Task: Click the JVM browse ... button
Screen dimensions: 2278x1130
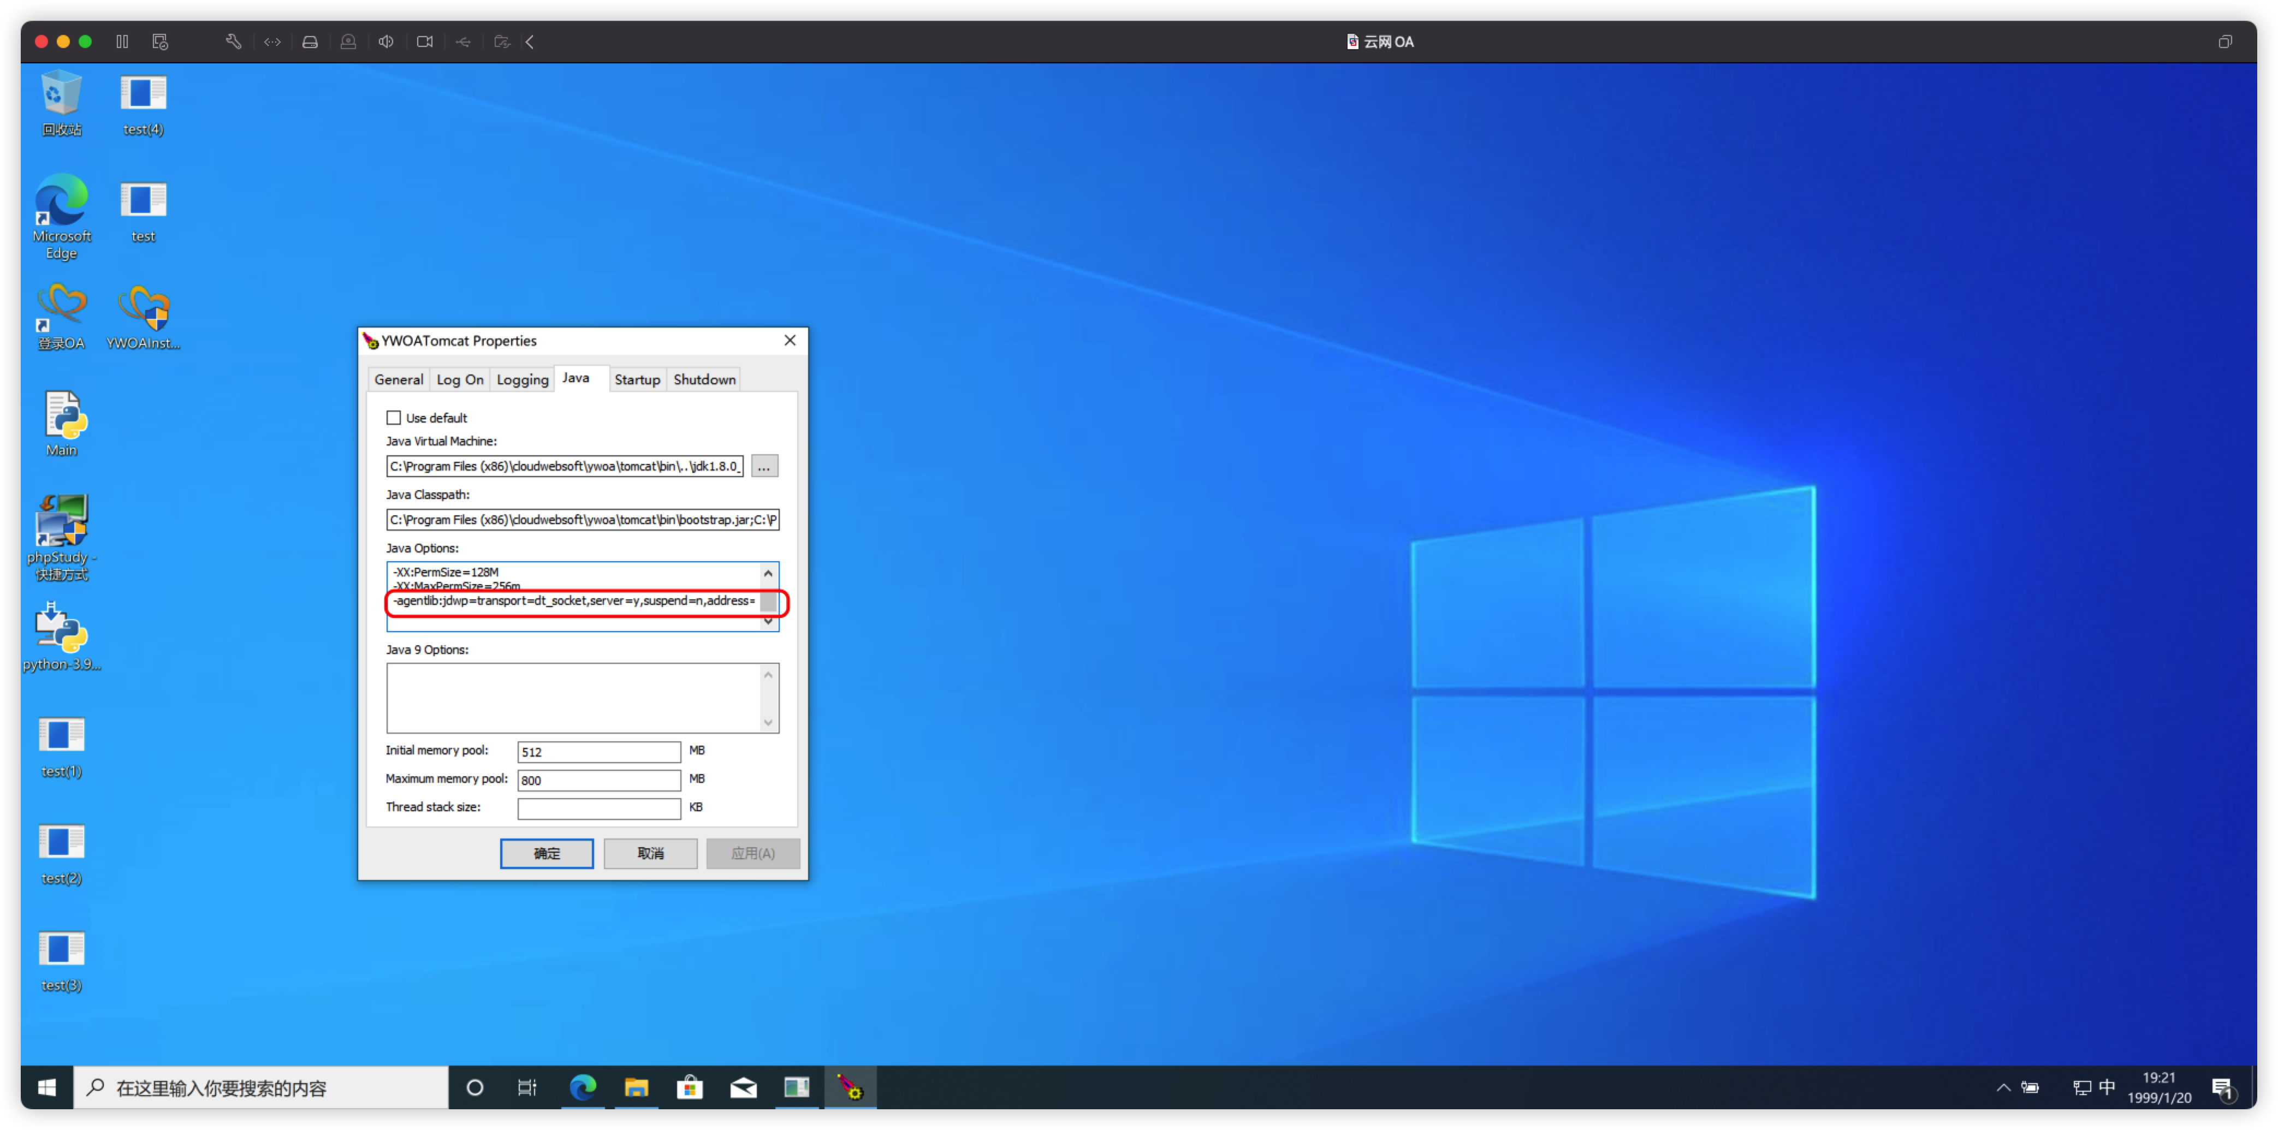Action: pyautogui.click(x=764, y=466)
